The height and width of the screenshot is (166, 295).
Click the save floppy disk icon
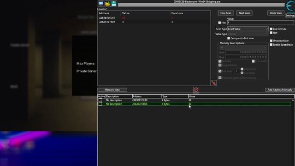point(114,4)
